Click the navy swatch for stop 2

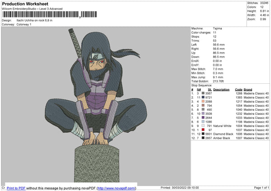tap(203, 97)
